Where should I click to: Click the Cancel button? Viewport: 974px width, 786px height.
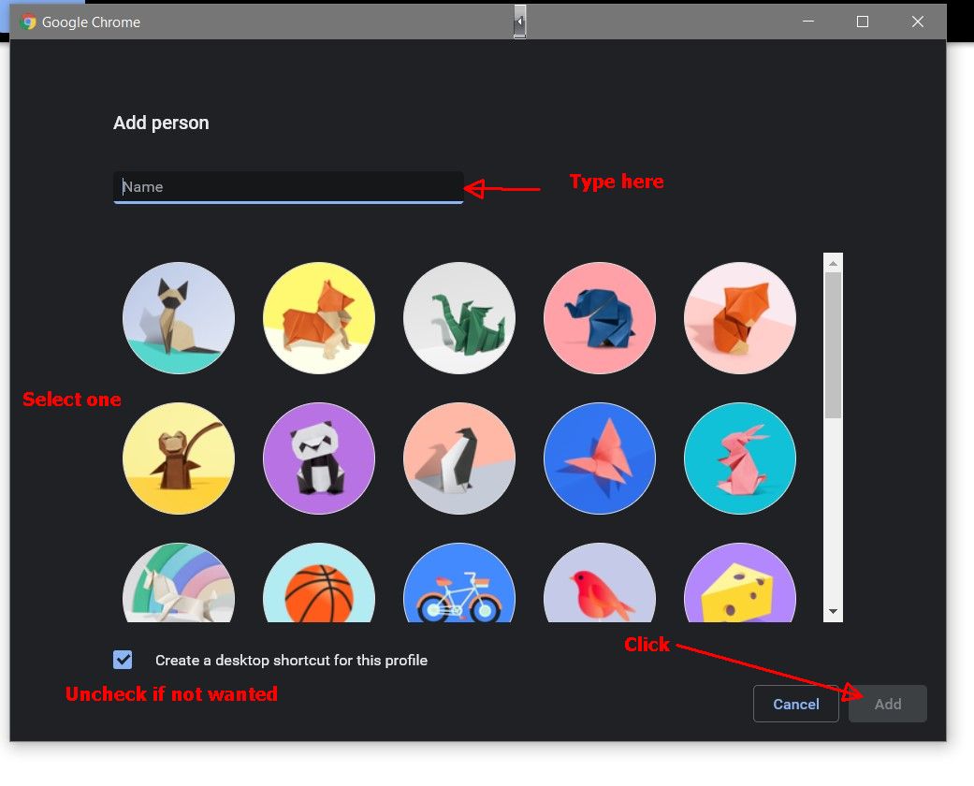pos(795,704)
